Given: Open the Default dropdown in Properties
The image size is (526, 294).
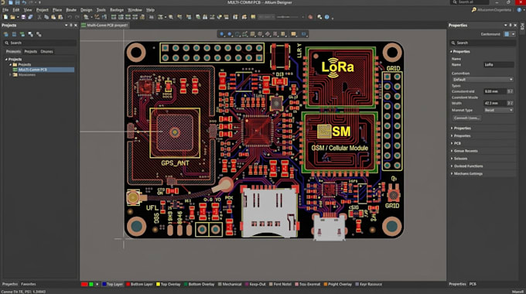Looking at the screenshot, I should tap(483, 80).
